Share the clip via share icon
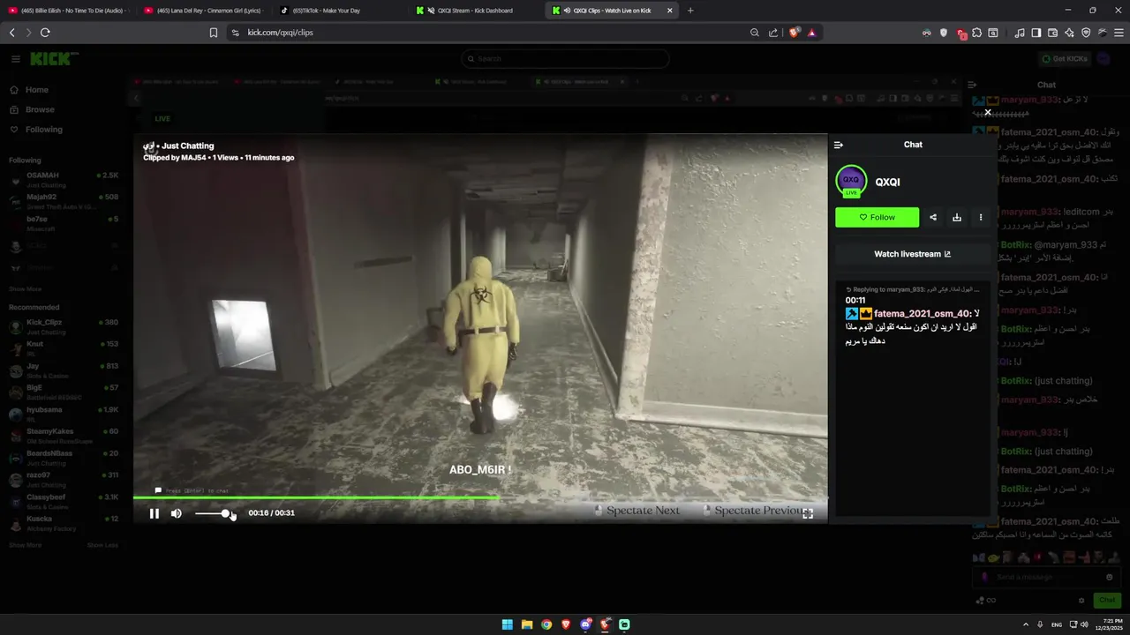The width and height of the screenshot is (1130, 635). click(933, 217)
